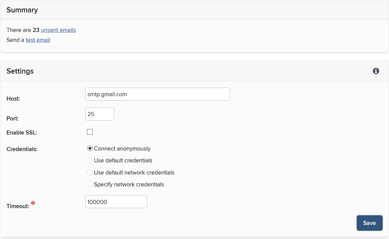Click the Summary panel heading
Viewport: 389px width, 239px height.
[x=22, y=10]
